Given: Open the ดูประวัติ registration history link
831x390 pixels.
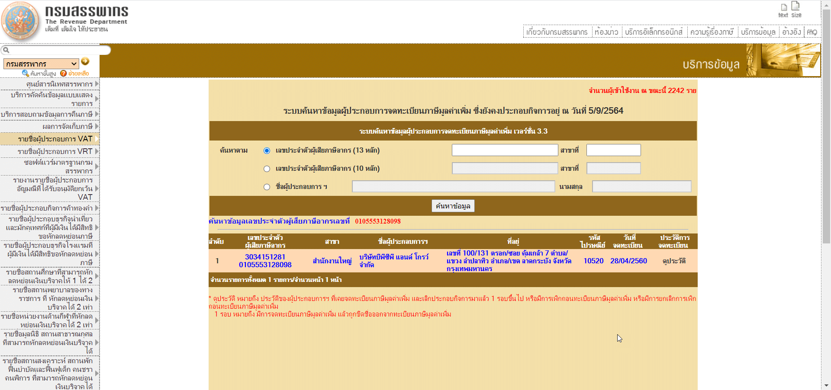Looking at the screenshot, I should [x=674, y=261].
